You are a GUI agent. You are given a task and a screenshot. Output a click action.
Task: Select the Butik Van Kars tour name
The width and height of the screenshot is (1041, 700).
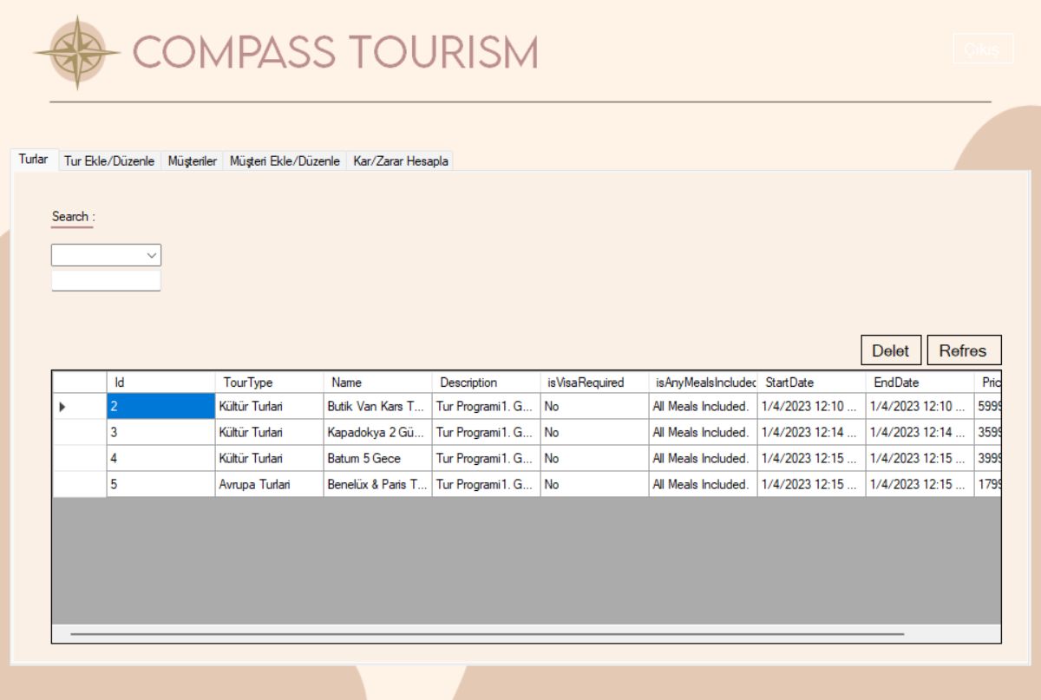(377, 406)
